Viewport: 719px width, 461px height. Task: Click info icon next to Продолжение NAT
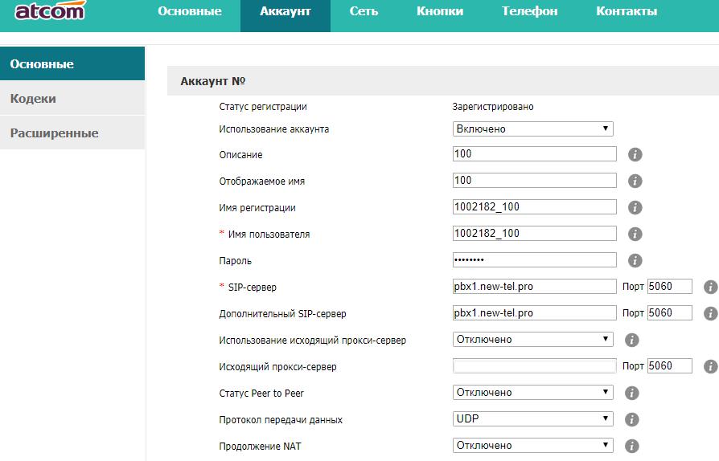pos(631,446)
